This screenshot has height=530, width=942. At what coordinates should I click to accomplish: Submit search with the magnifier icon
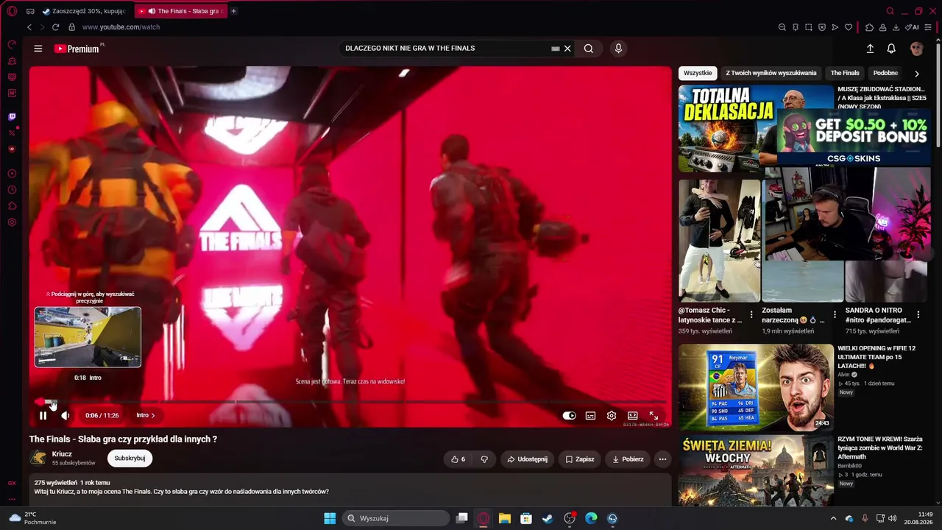(x=589, y=49)
